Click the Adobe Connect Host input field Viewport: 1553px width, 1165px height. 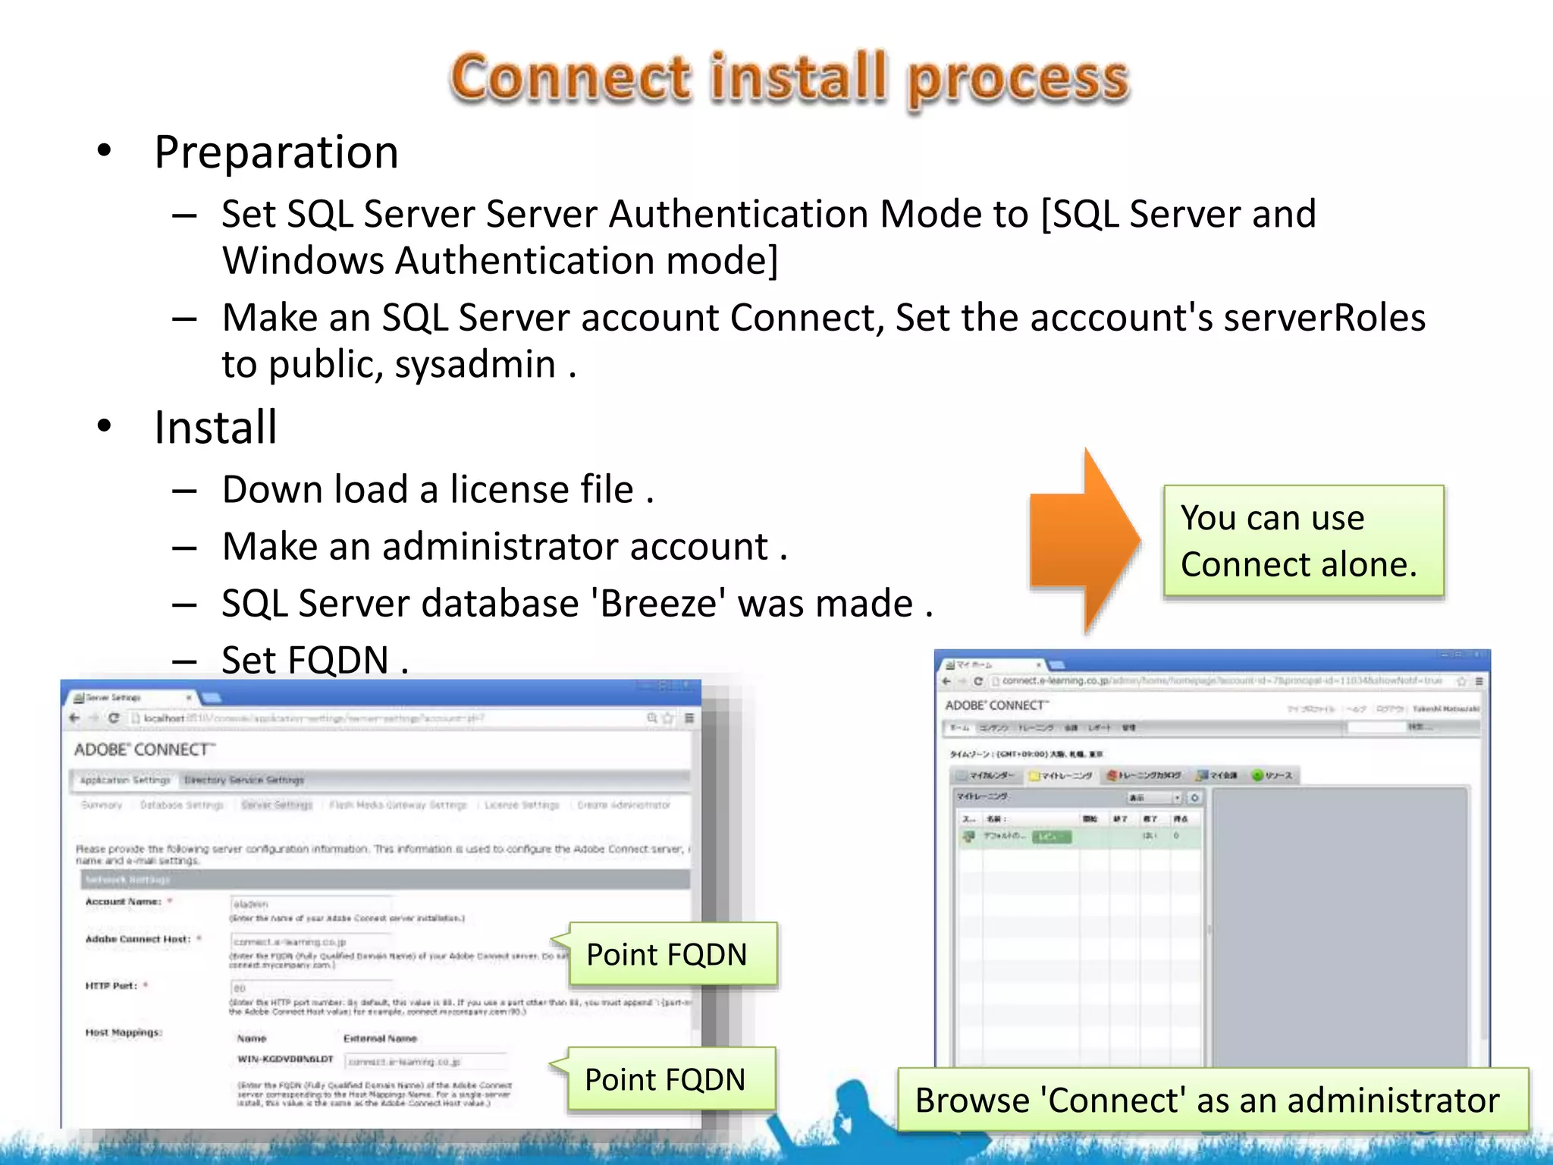tap(311, 941)
